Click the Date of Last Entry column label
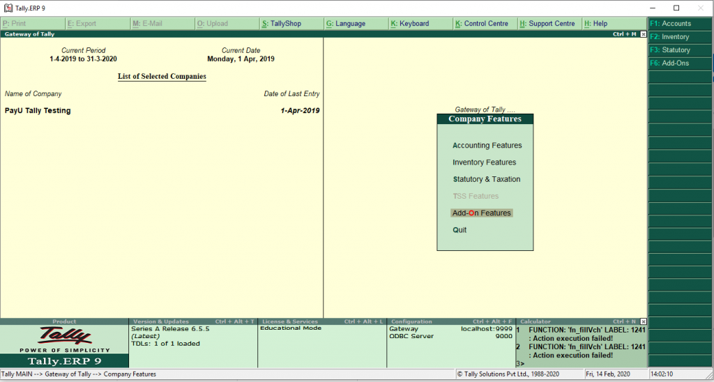Image resolution: width=714 pixels, height=382 pixels. [x=292, y=94]
